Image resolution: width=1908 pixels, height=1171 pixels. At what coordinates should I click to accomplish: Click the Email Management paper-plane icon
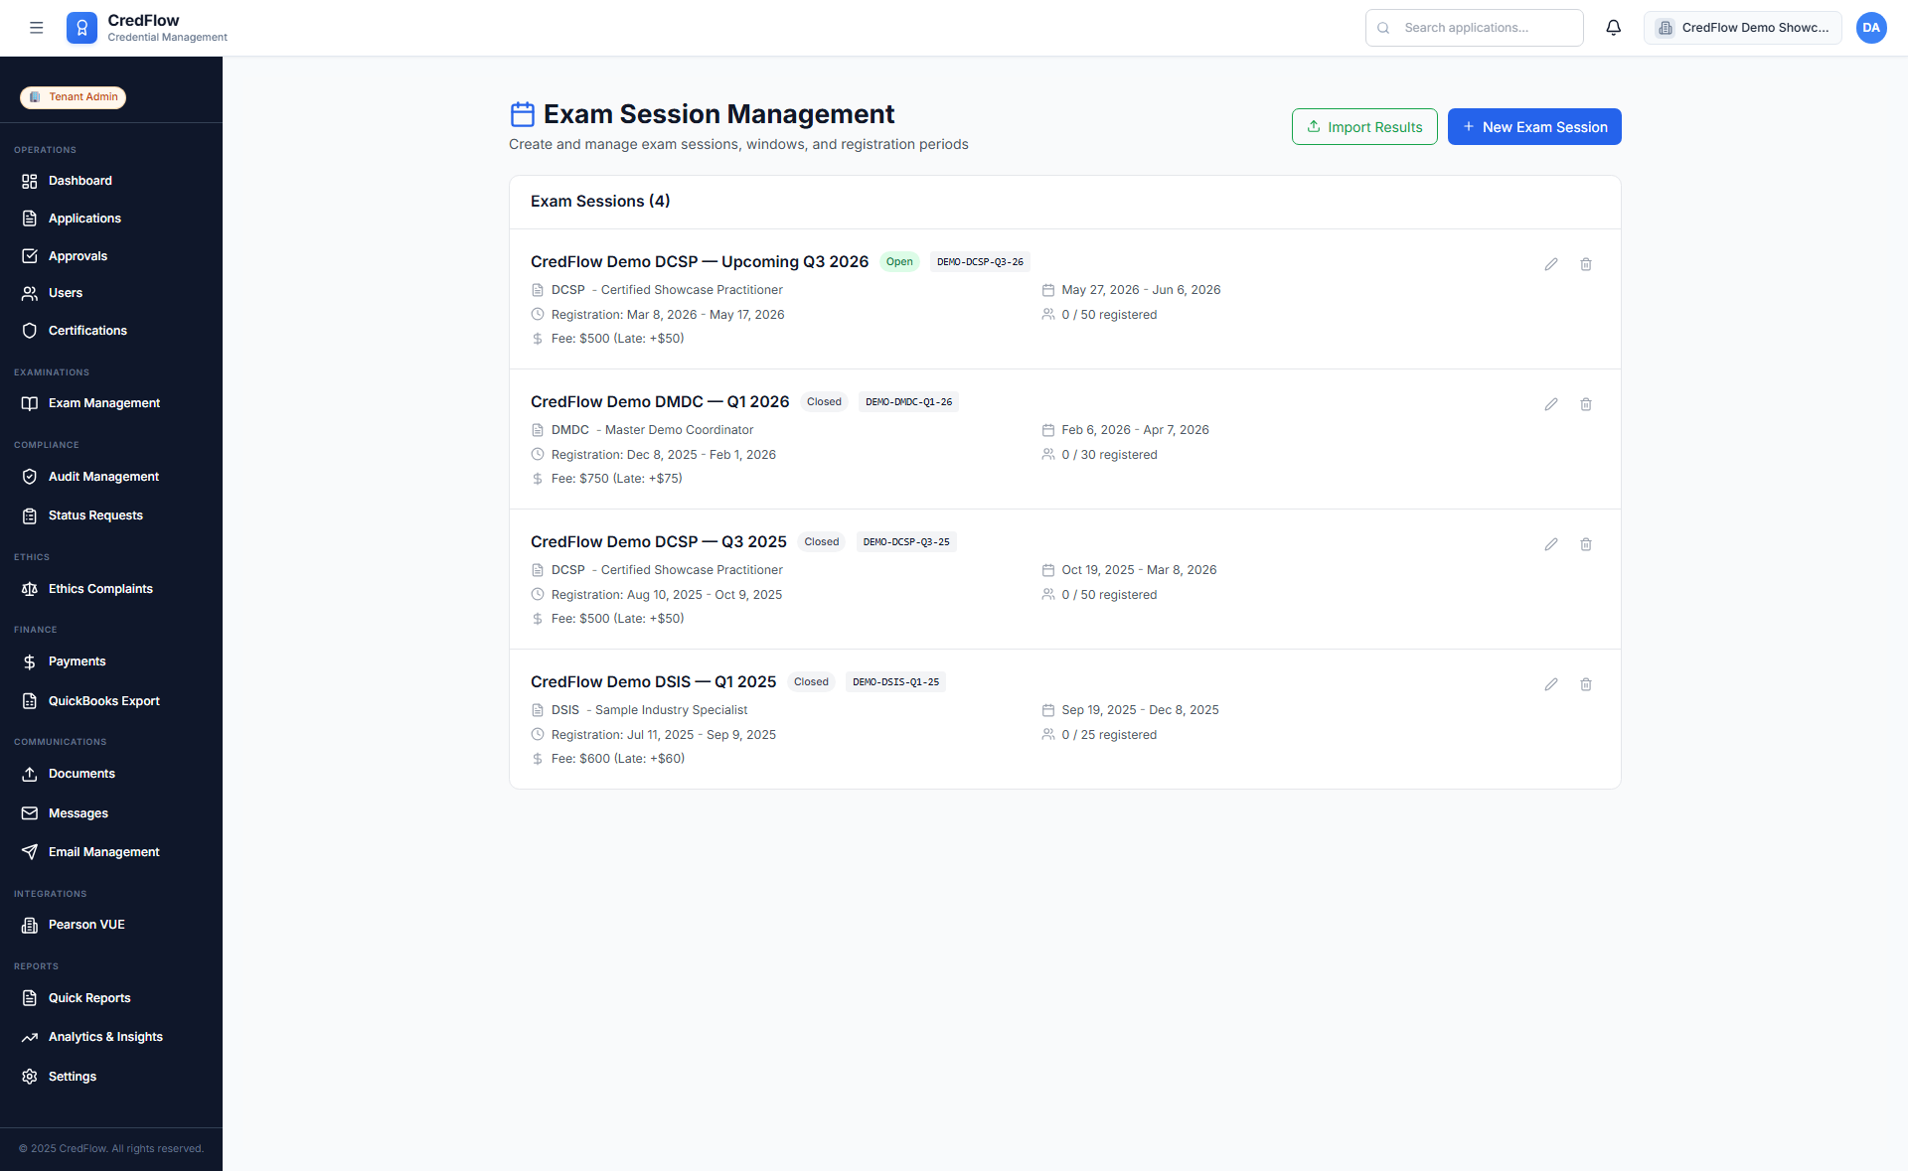(x=30, y=852)
